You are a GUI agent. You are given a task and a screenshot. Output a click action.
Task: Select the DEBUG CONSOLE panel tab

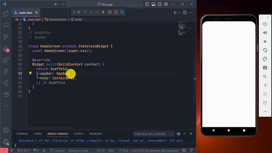pos(58,134)
